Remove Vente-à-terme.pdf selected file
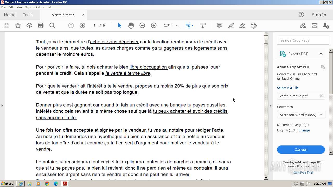Image resolution: width=333 pixels, height=187 pixels. point(321,96)
